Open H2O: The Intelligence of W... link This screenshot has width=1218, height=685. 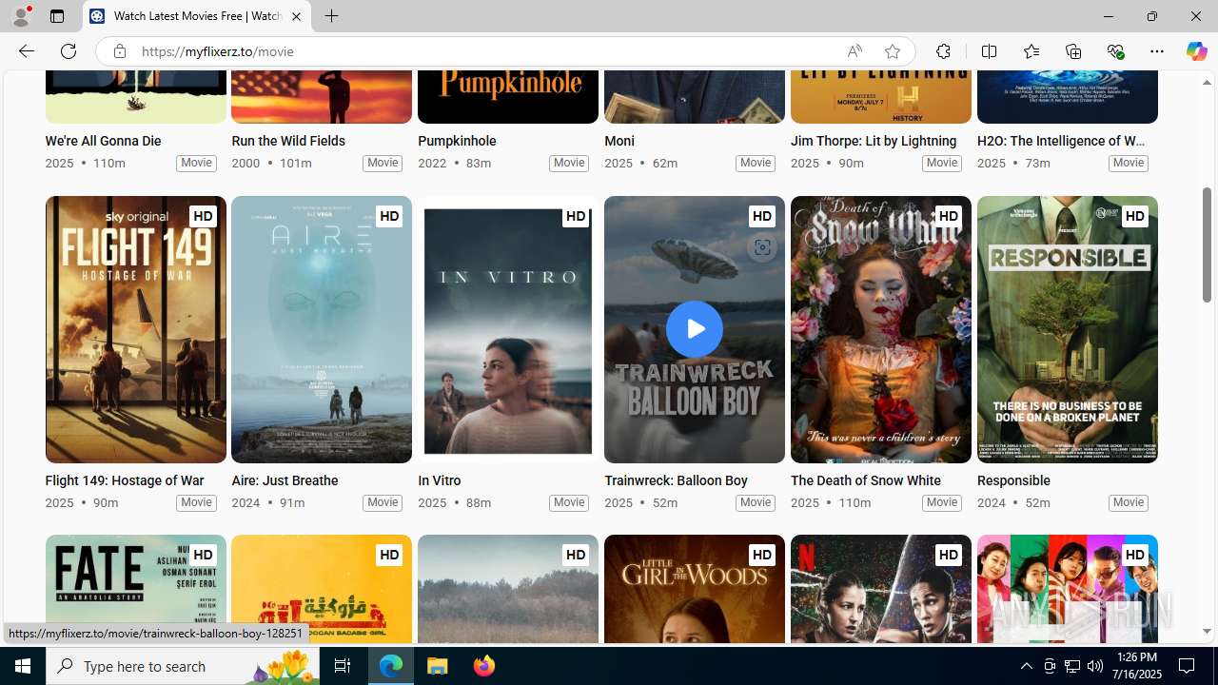pyautogui.click(x=1061, y=141)
